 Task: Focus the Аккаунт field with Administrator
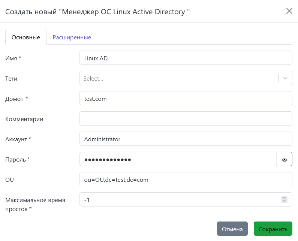tap(186, 139)
